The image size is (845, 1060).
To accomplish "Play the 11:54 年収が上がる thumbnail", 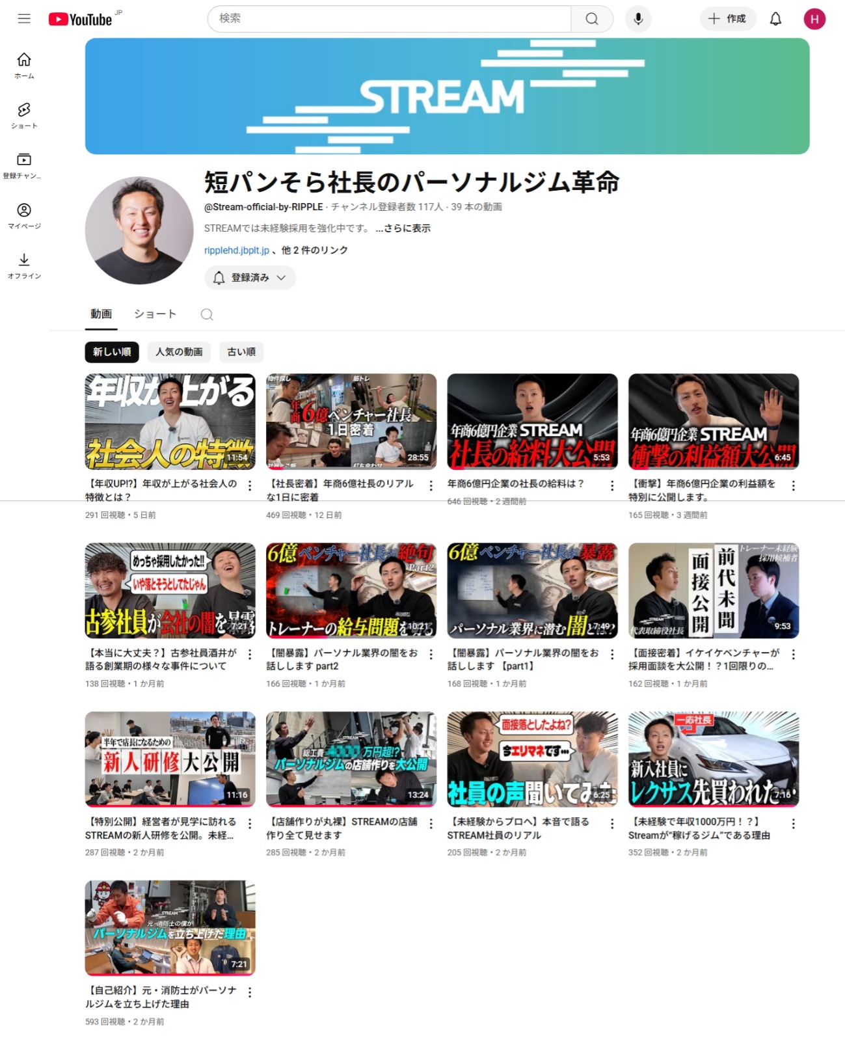I will (170, 422).
